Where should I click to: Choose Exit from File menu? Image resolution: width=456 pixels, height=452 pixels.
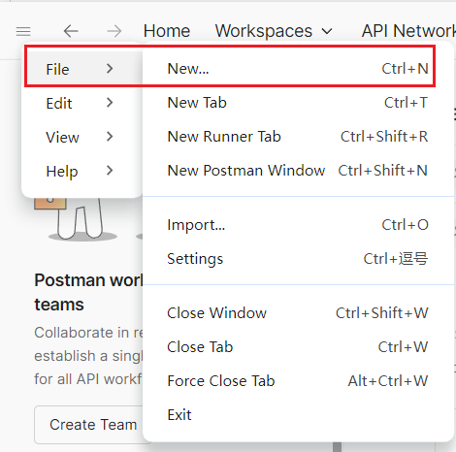click(x=298, y=415)
